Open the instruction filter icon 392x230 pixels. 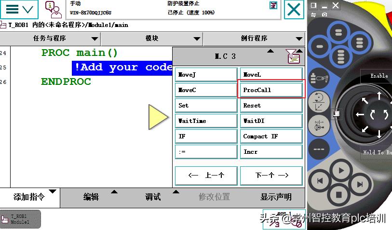click(294, 56)
